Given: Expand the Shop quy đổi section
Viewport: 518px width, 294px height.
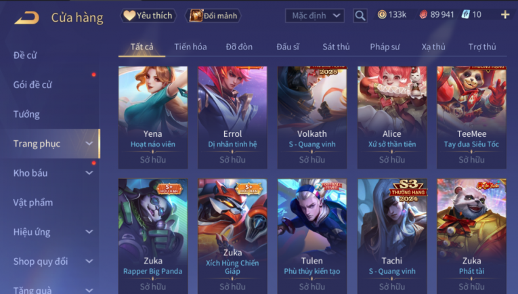Looking at the screenshot, I should tap(89, 261).
